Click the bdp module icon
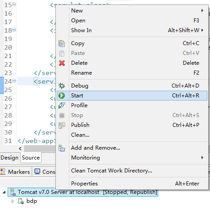 (21, 201)
